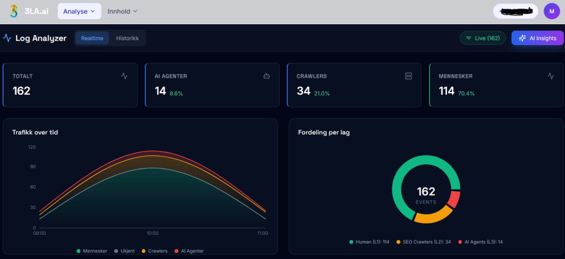
Task: Click the wifi icon in Live badge
Action: pyautogui.click(x=469, y=38)
